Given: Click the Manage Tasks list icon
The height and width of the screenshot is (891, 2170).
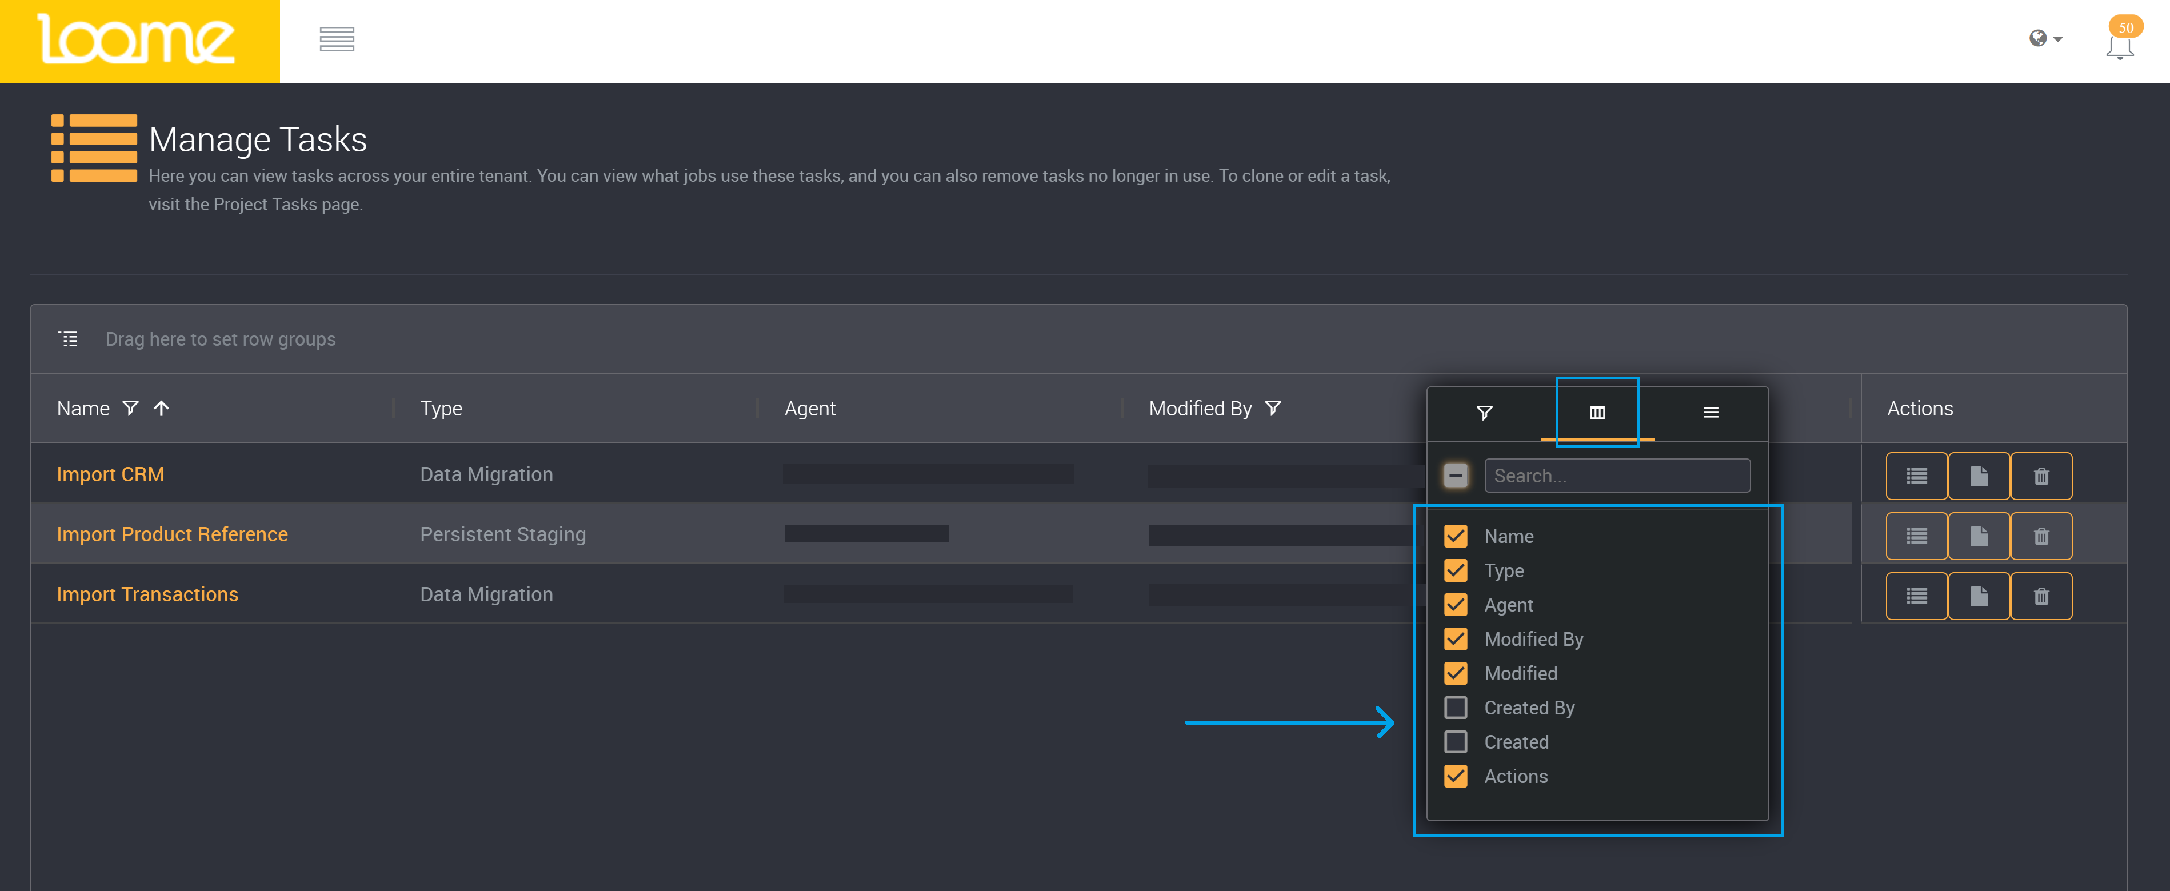Looking at the screenshot, I should point(94,147).
